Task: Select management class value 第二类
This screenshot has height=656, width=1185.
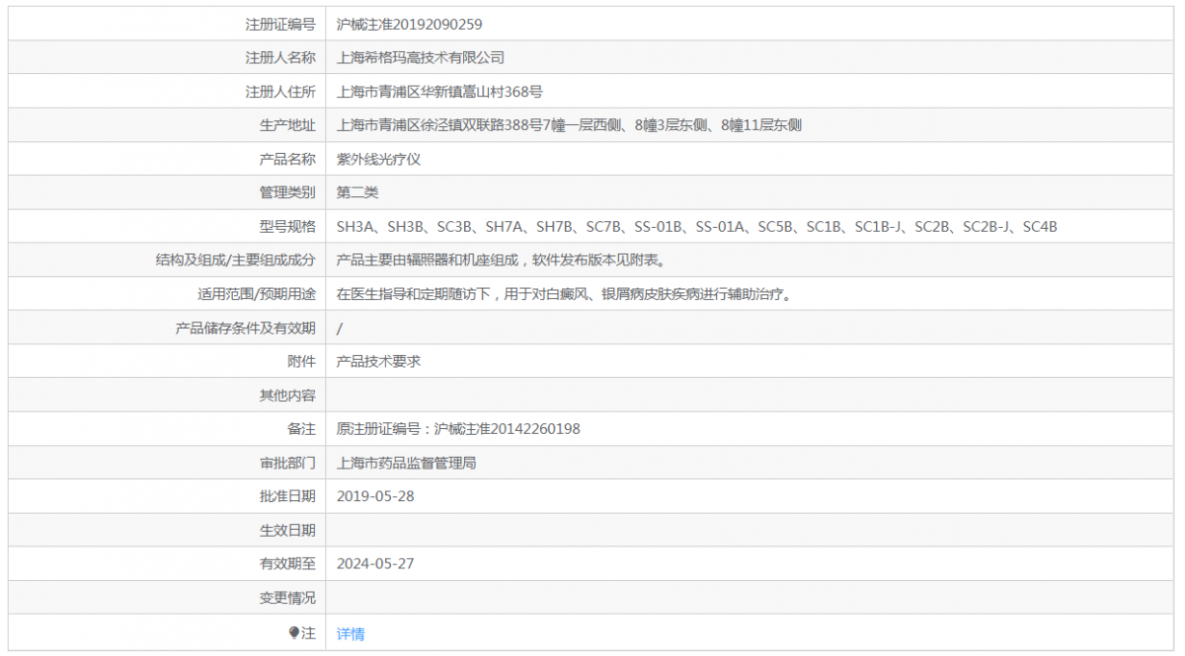Action: [357, 192]
